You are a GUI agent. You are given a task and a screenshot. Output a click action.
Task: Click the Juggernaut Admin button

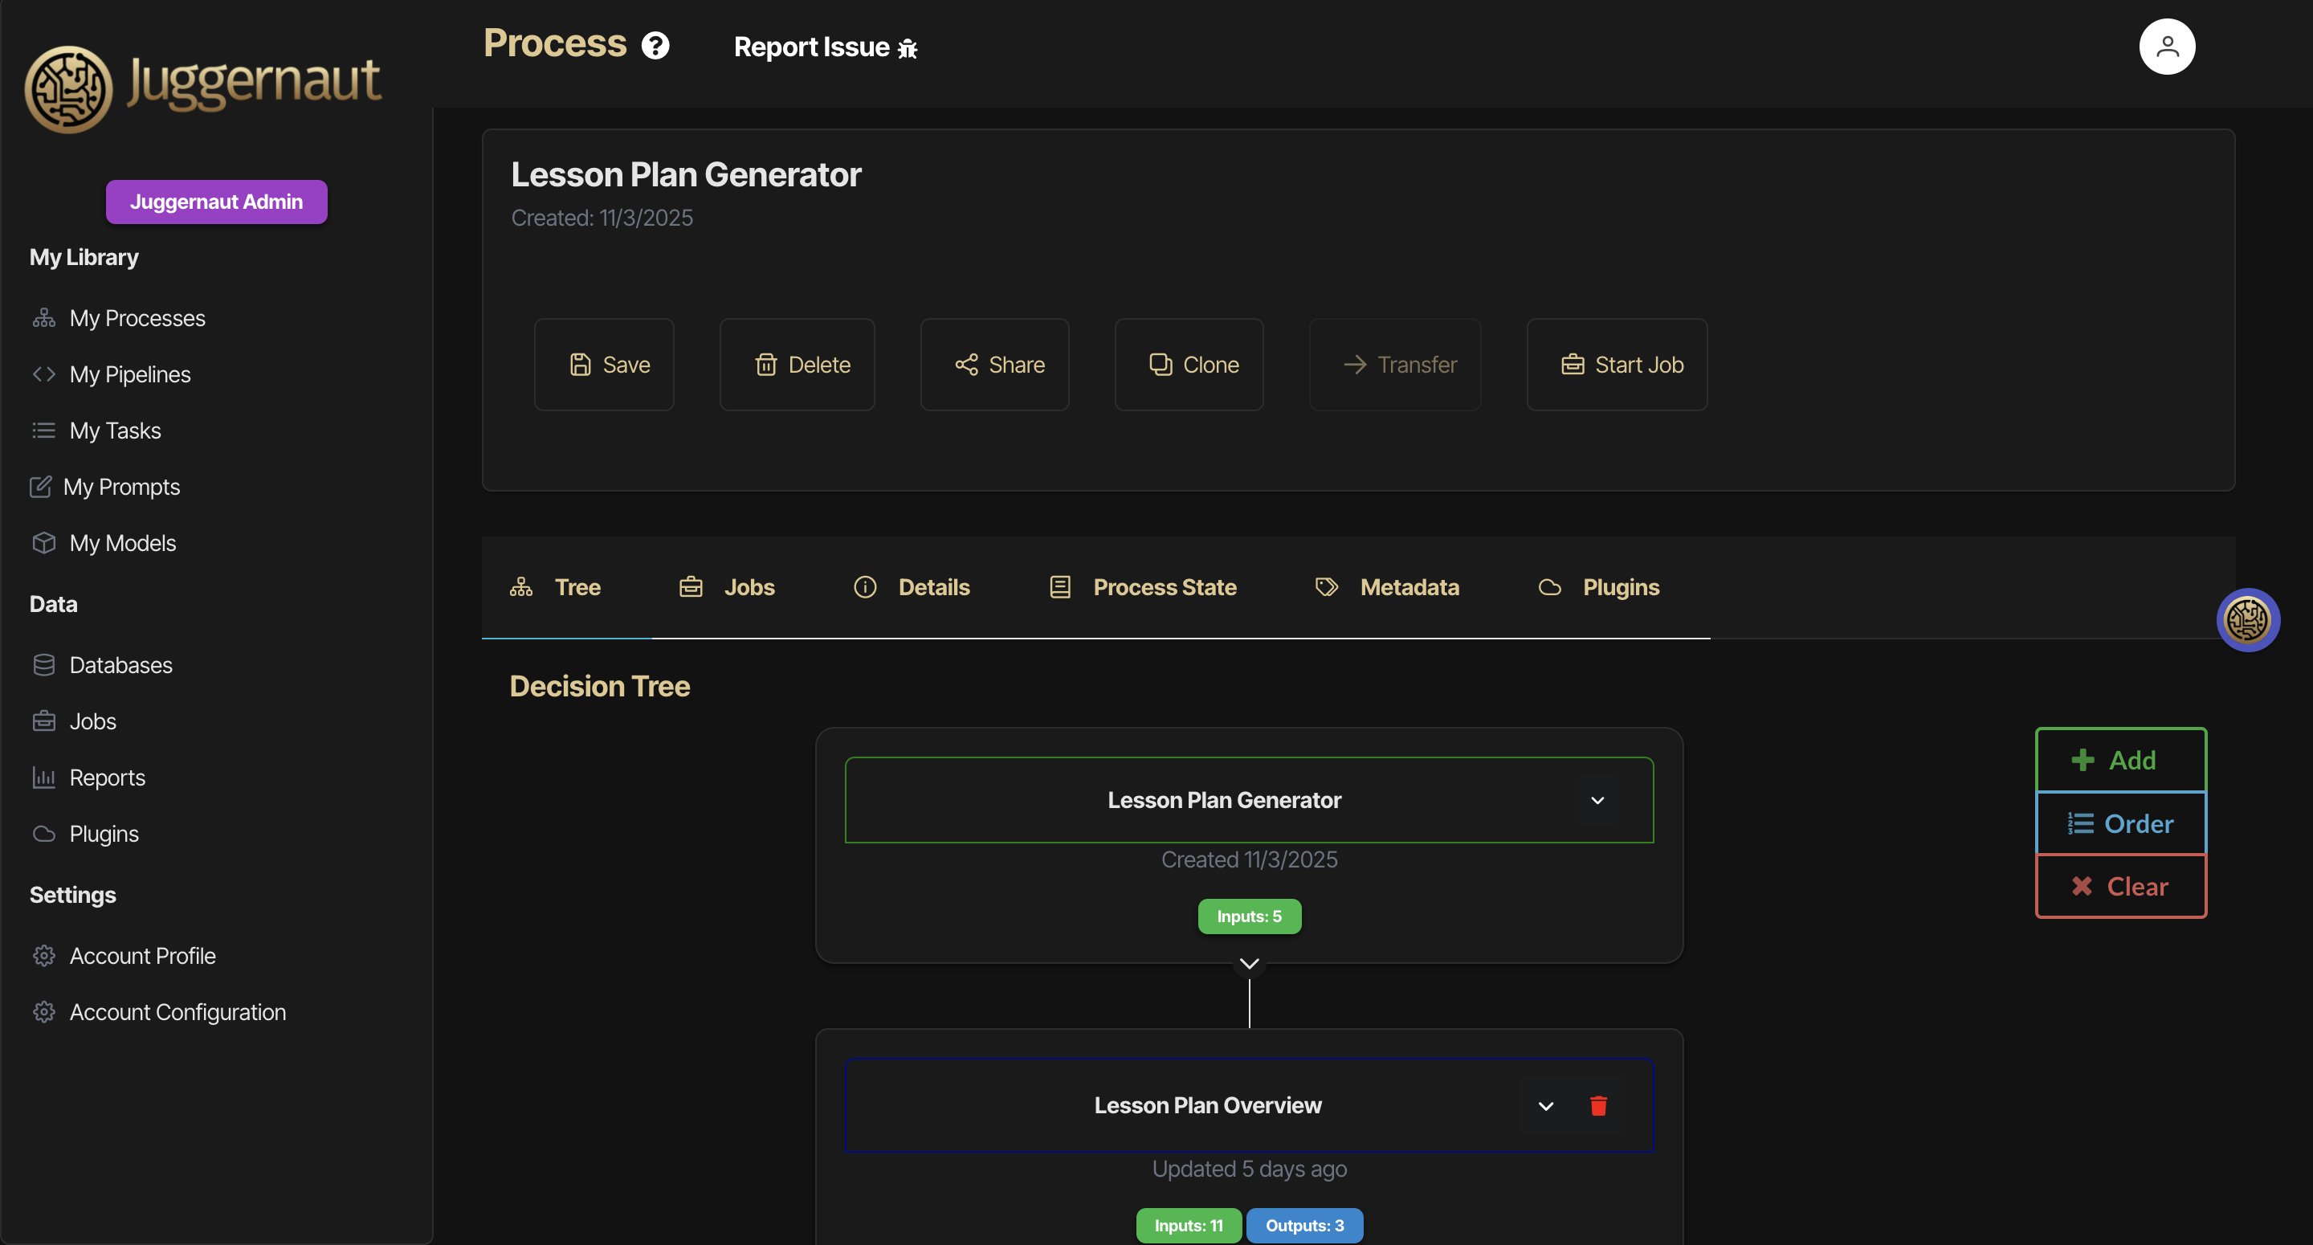pyautogui.click(x=215, y=202)
